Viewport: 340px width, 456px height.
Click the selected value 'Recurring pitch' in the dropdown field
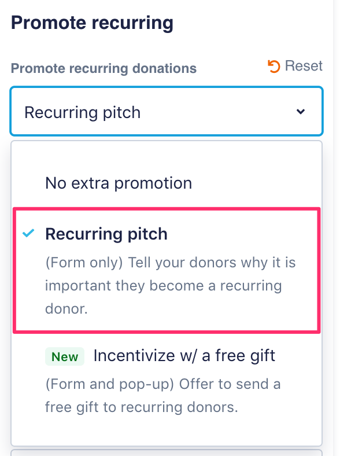(x=83, y=112)
